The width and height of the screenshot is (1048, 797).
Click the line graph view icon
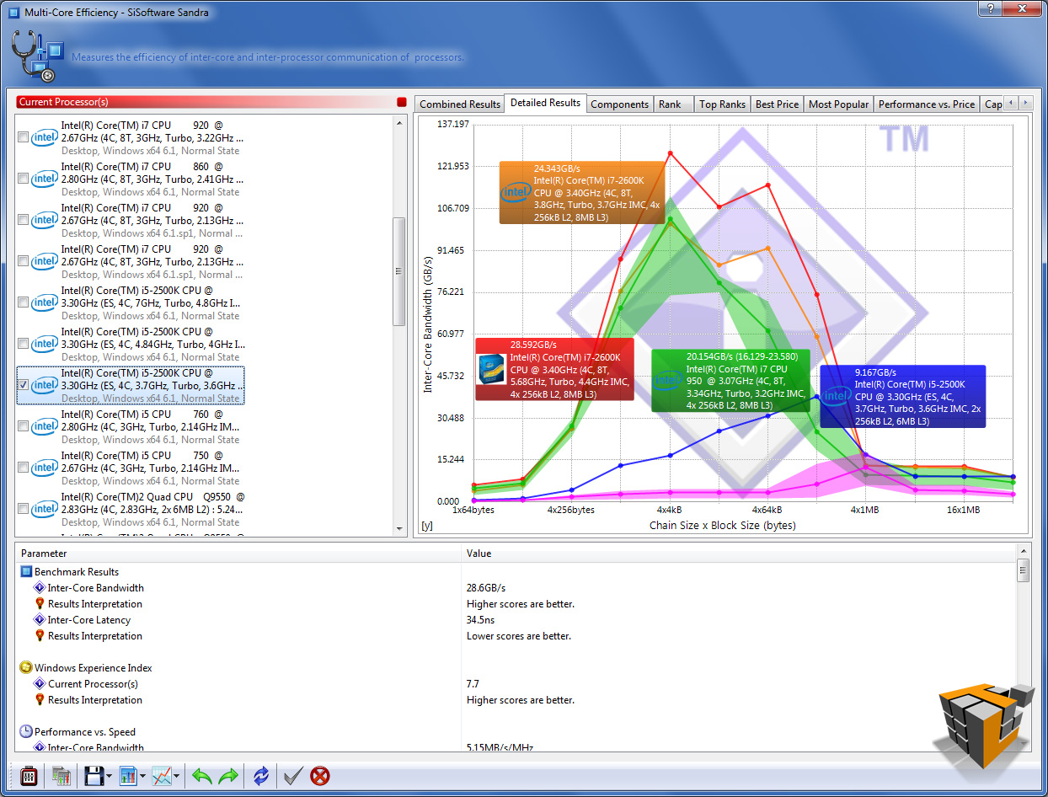(162, 775)
